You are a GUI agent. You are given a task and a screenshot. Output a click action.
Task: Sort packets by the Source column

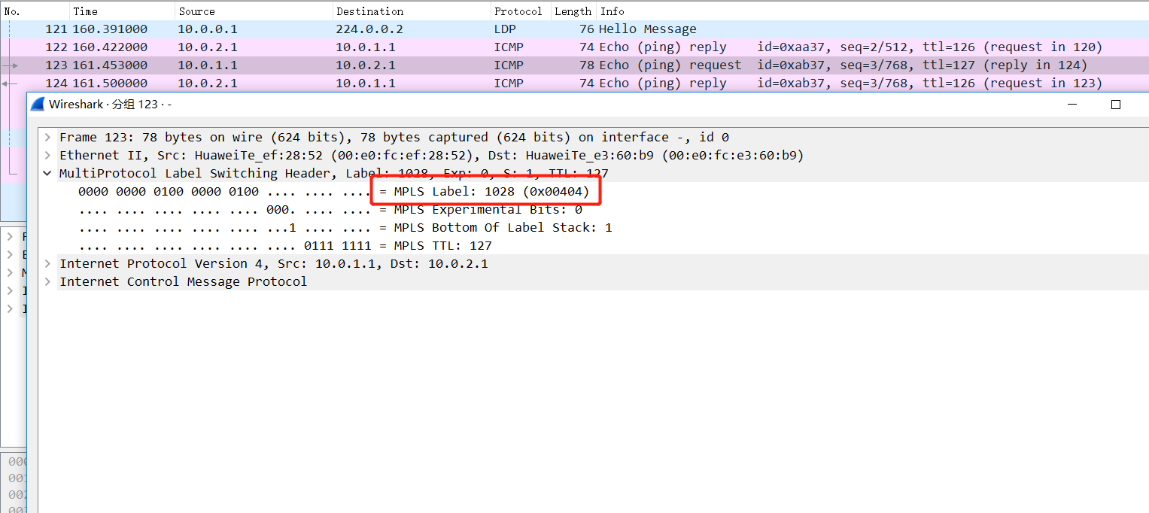[196, 11]
